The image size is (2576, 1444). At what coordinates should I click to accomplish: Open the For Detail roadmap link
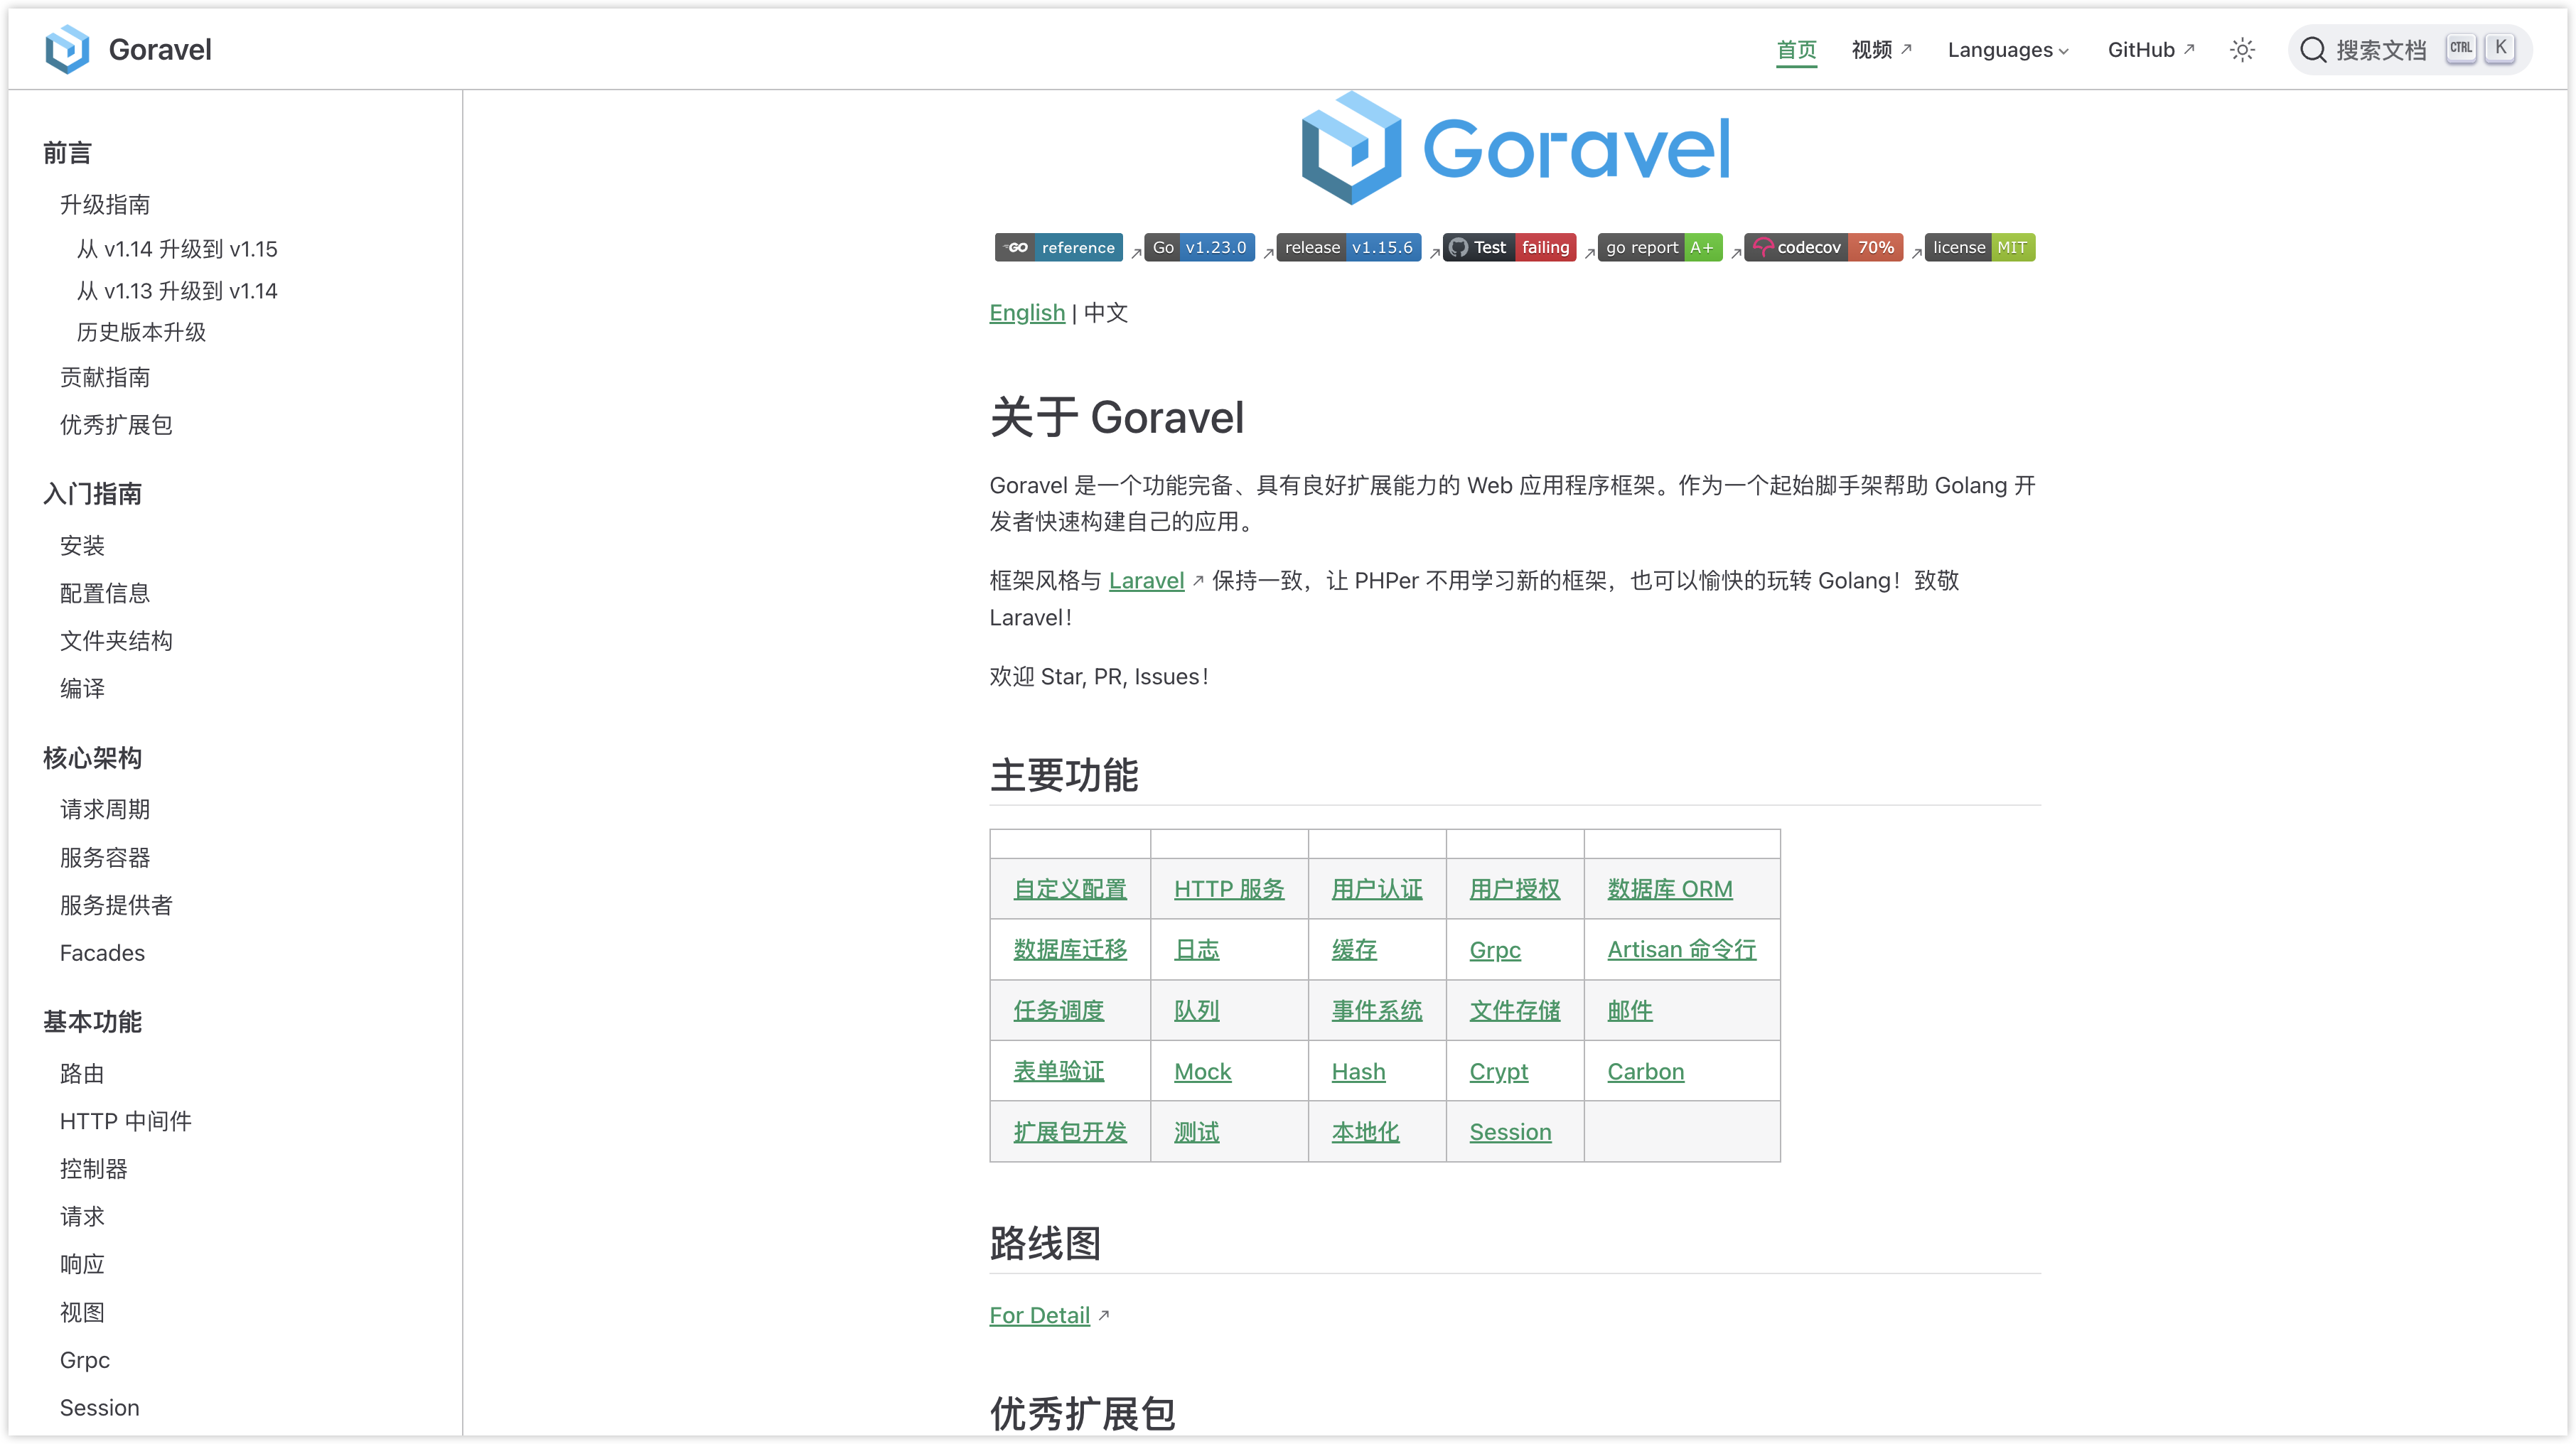1039,1315
